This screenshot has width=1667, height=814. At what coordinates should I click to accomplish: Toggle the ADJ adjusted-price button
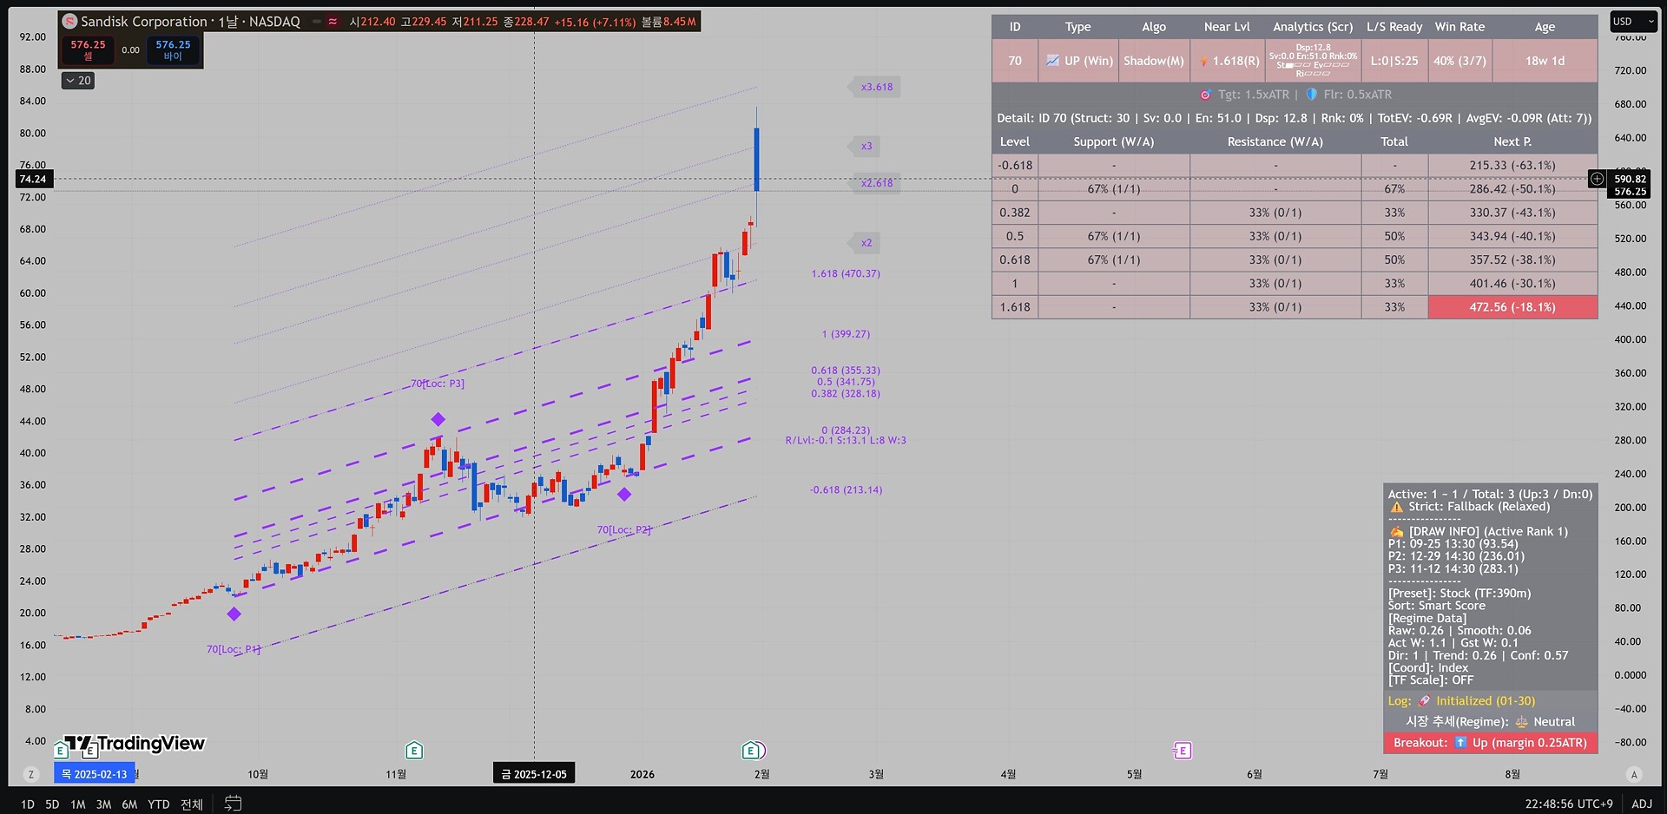pos(1642,804)
